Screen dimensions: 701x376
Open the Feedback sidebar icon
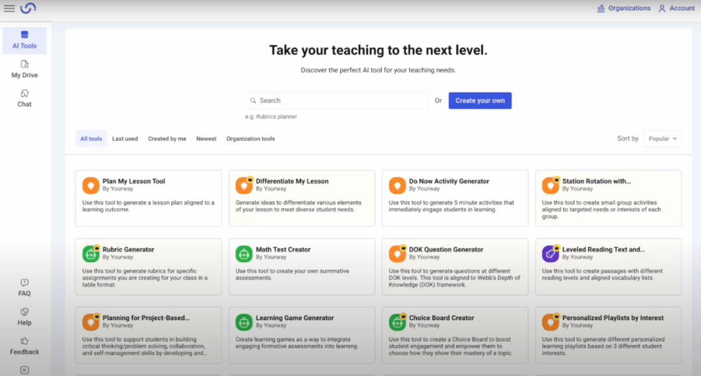pos(25,346)
